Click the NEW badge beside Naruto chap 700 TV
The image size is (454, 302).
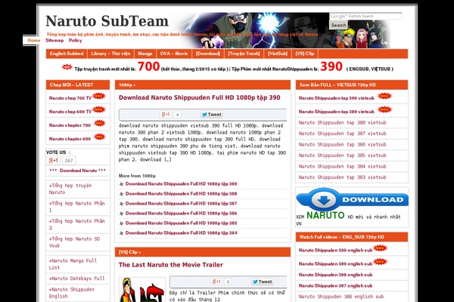(x=99, y=96)
